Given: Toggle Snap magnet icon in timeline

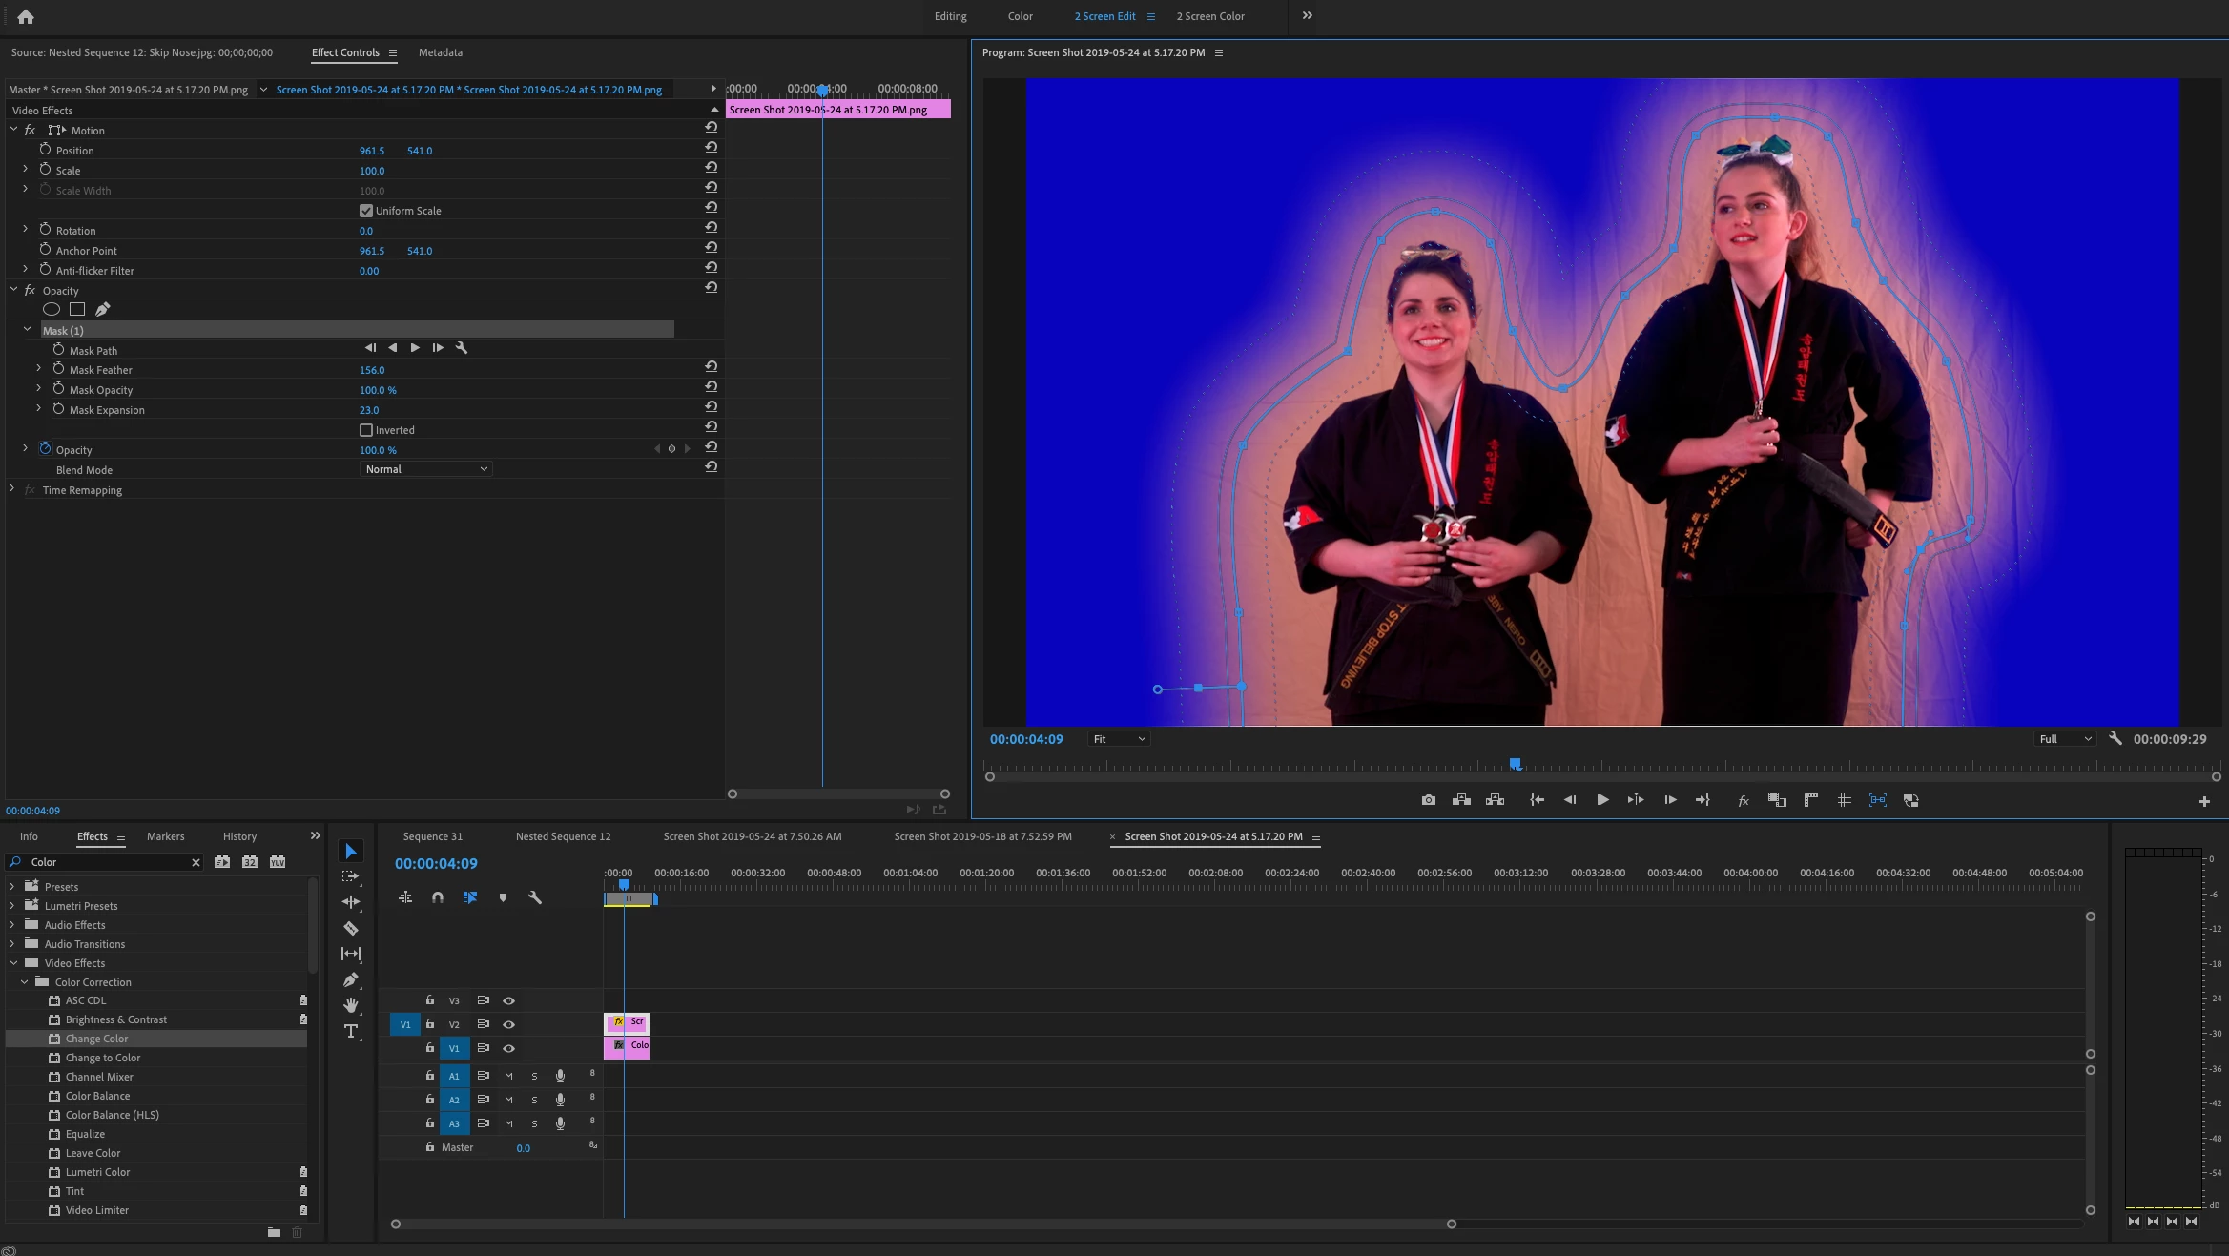Looking at the screenshot, I should click(437, 897).
